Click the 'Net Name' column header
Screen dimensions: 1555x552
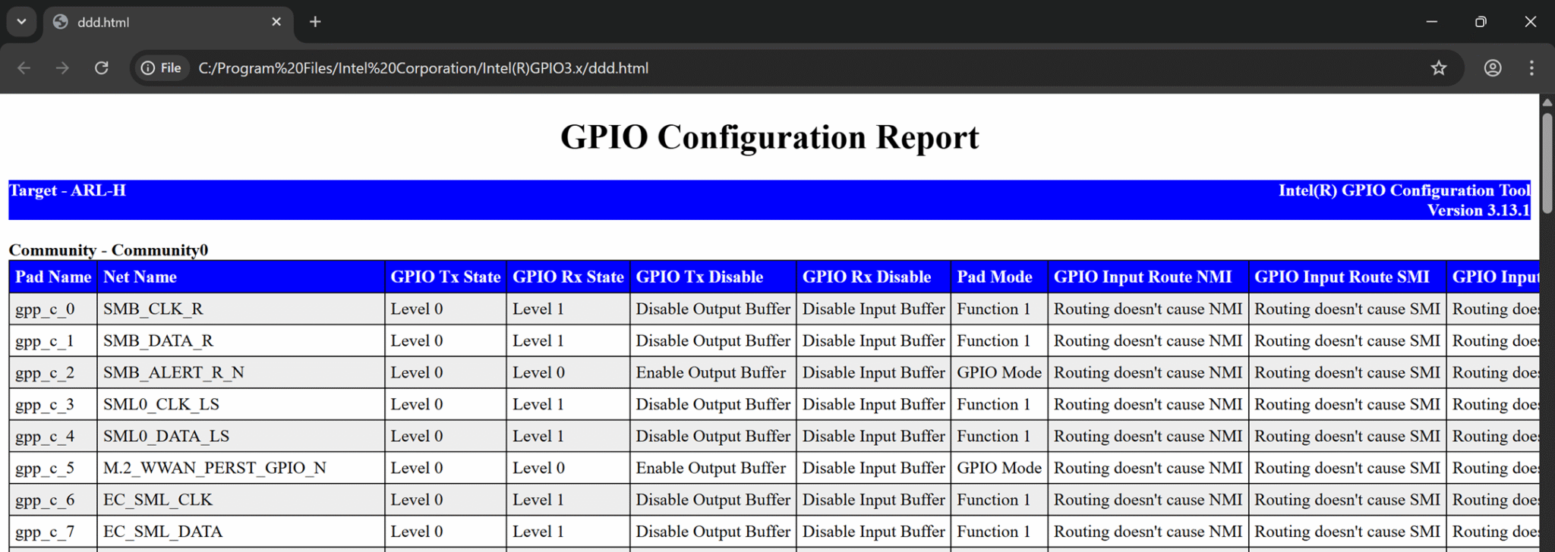coord(241,277)
